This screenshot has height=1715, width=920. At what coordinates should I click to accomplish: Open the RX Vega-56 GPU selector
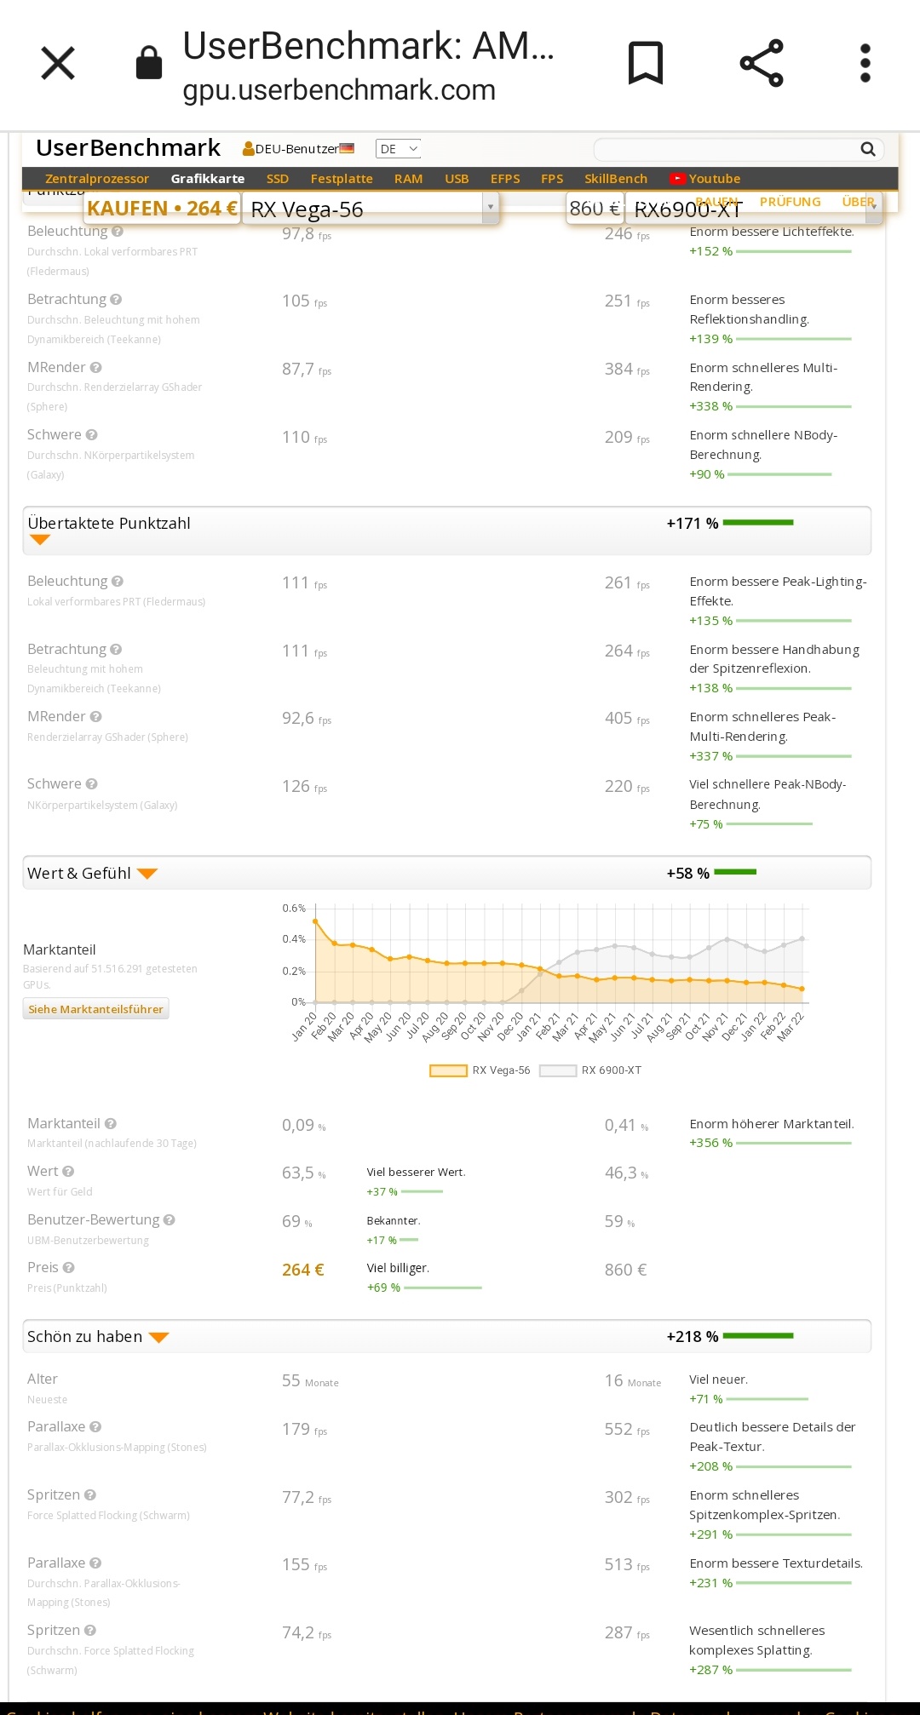371,209
